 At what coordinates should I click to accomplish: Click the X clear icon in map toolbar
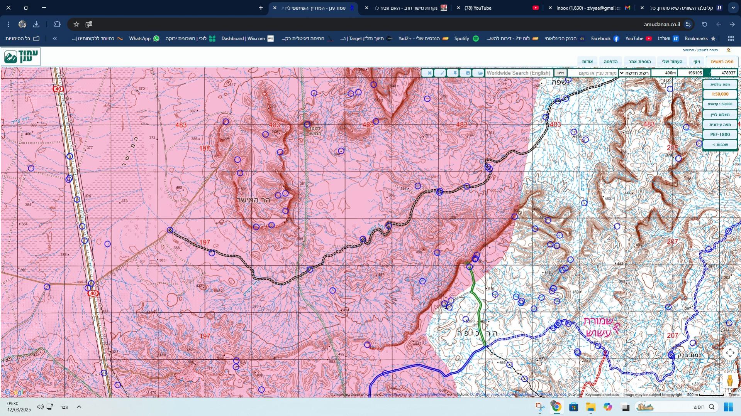point(429,73)
